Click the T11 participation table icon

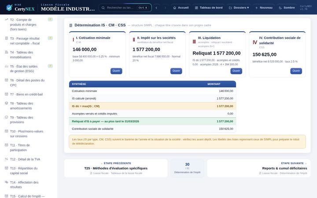7,145
